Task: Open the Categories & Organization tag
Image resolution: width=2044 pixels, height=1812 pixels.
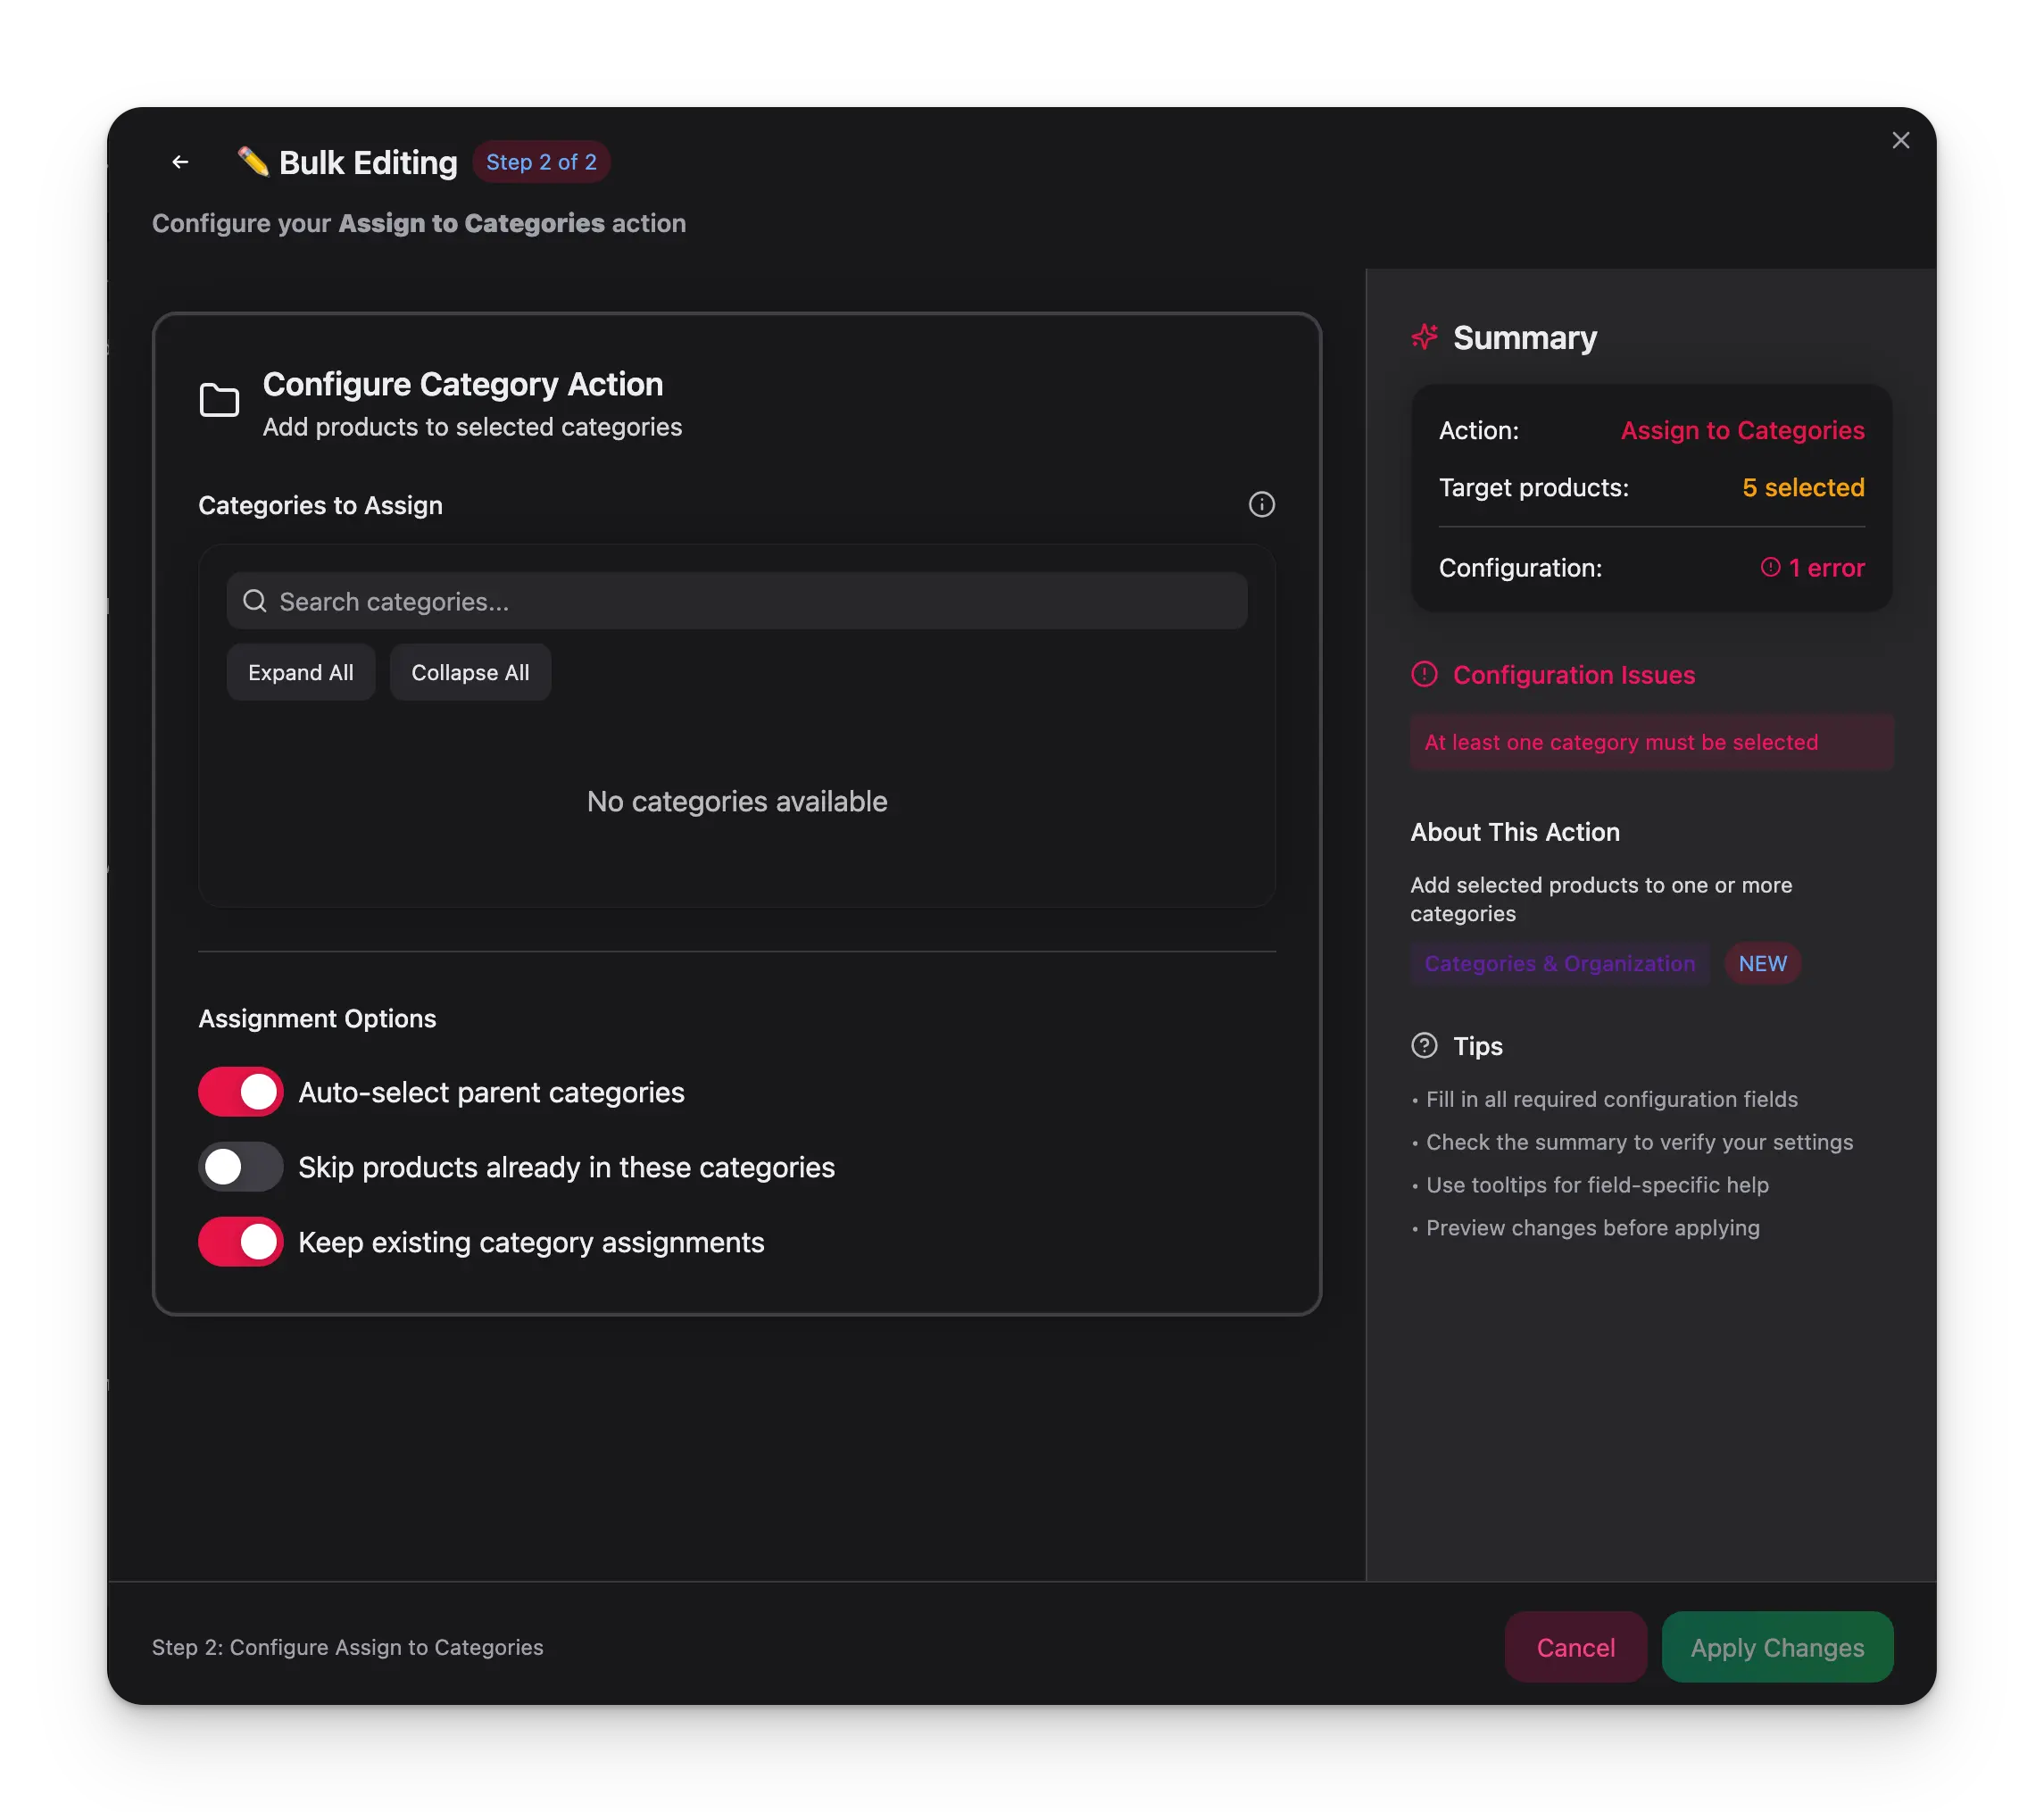Action: (x=1560, y=963)
